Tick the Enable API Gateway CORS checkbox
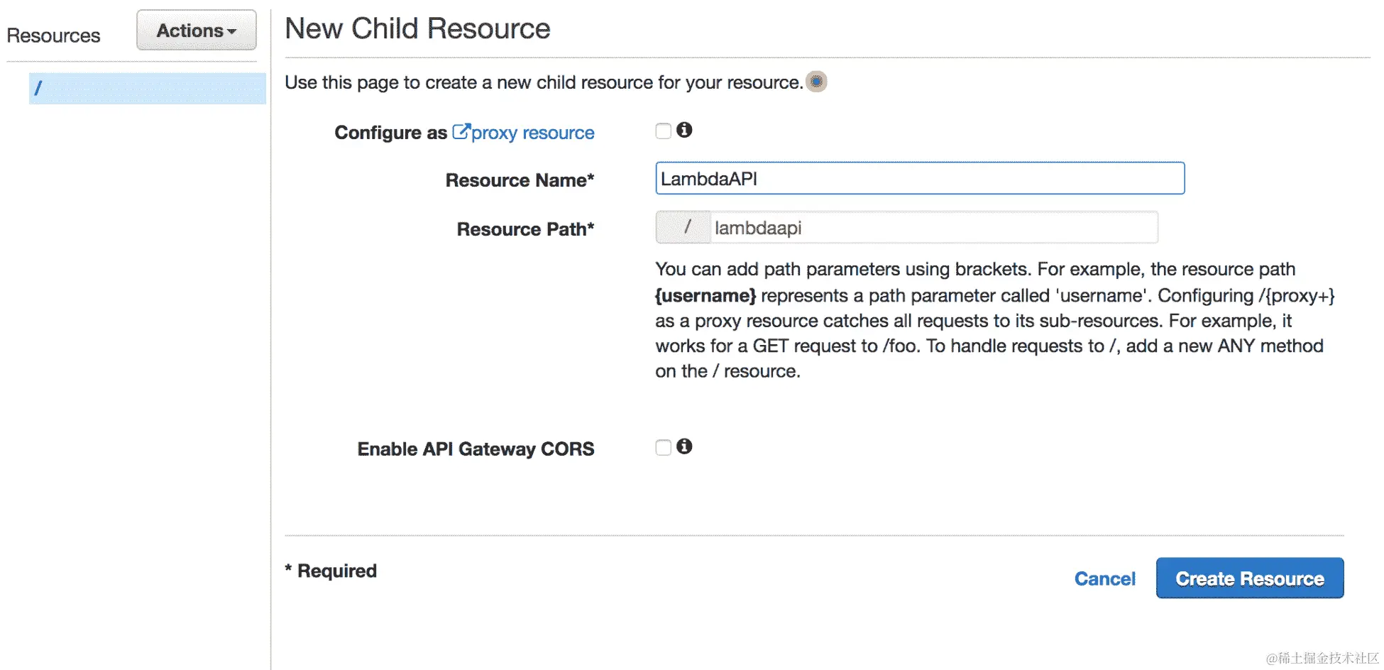Viewport: 1384px width, 670px height. [664, 448]
